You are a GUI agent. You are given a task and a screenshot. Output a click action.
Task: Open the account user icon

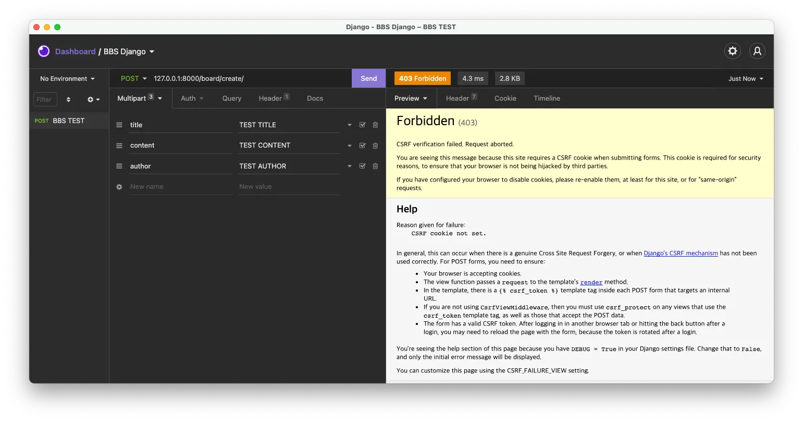pyautogui.click(x=757, y=51)
